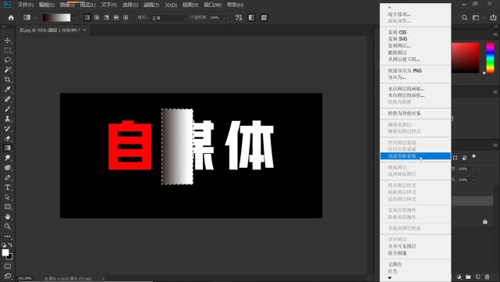Choose the diamond gradient style button

point(126,17)
